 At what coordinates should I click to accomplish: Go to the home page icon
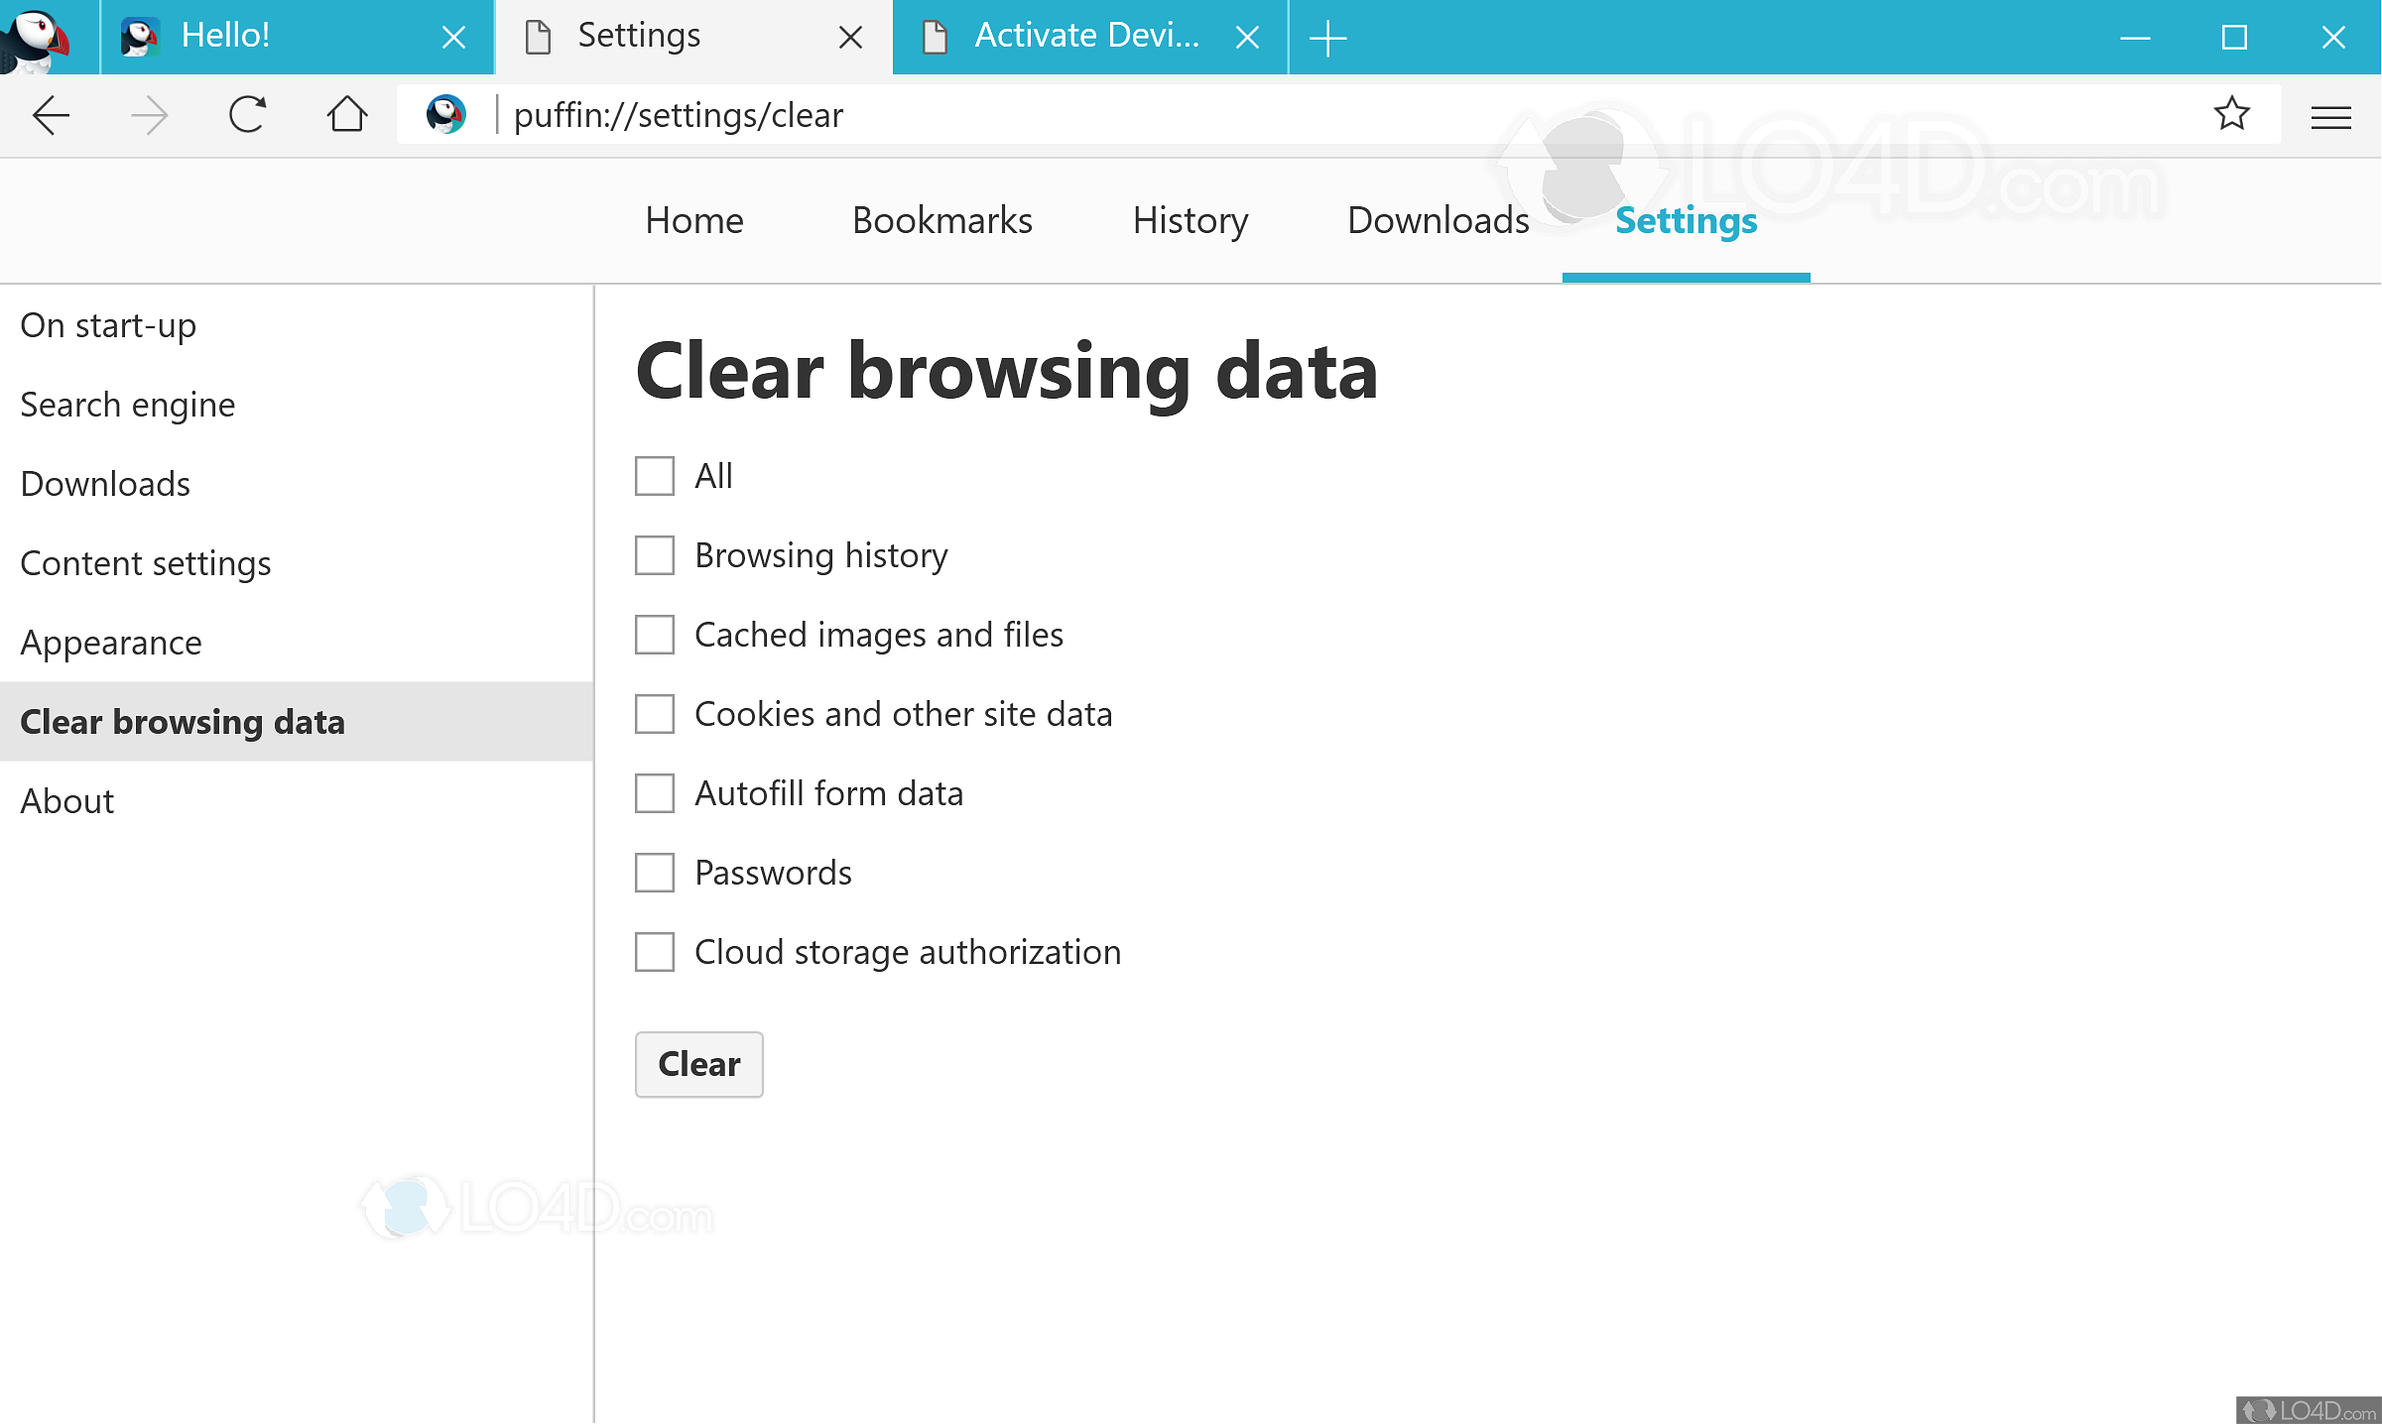345,115
